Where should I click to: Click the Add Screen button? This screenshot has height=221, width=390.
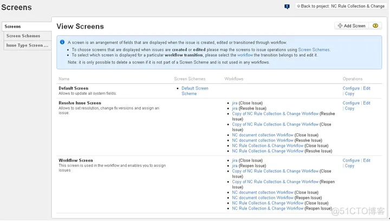pos(352,25)
